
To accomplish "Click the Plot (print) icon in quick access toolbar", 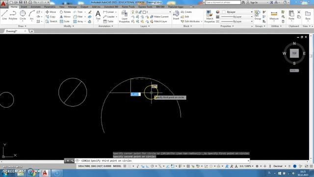I will (30, 2).
